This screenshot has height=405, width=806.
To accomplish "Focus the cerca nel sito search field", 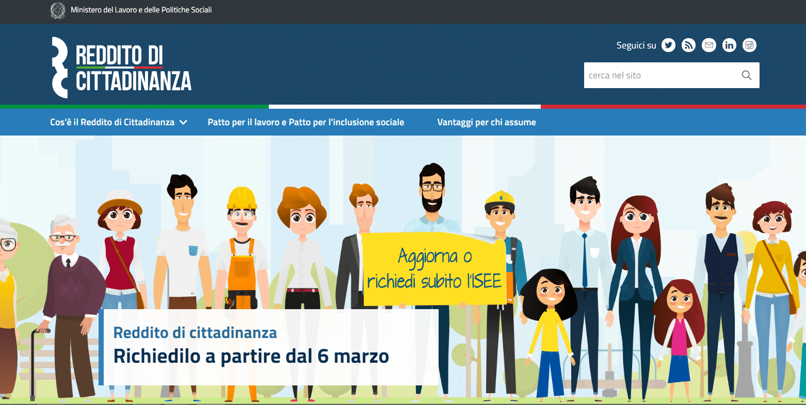I will point(660,75).
